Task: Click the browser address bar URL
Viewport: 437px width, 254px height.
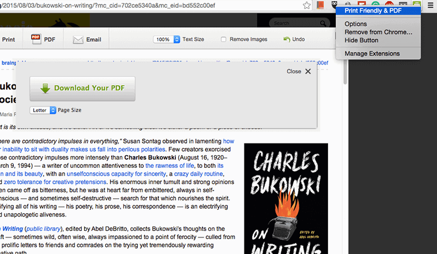Action: click(107, 6)
